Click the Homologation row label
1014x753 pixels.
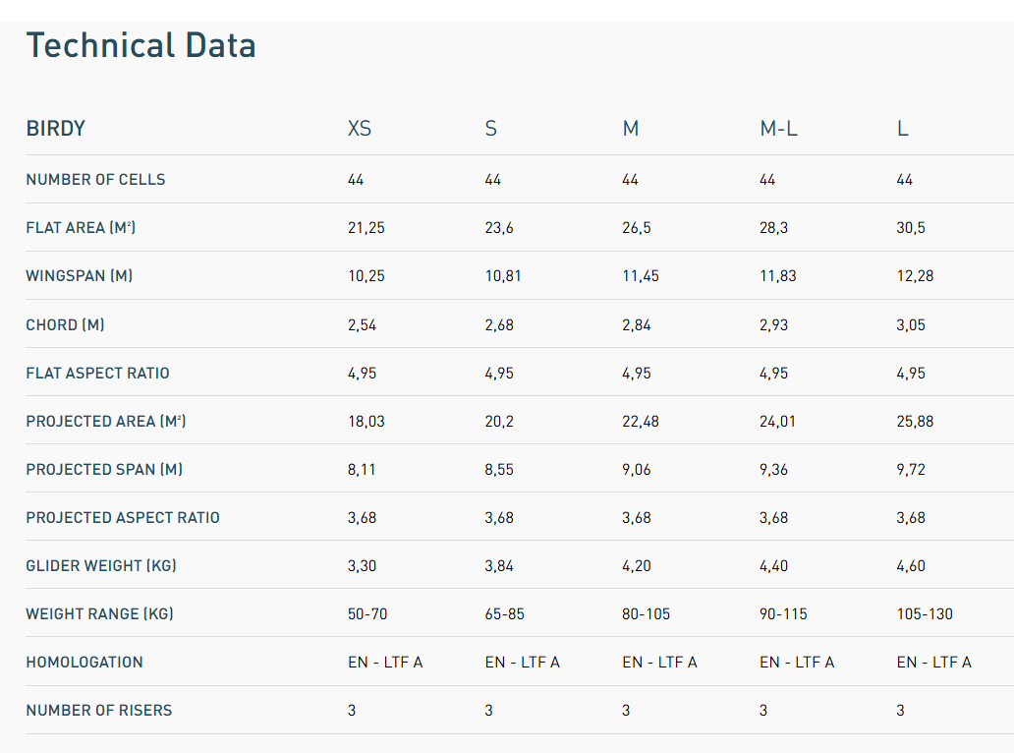click(84, 663)
